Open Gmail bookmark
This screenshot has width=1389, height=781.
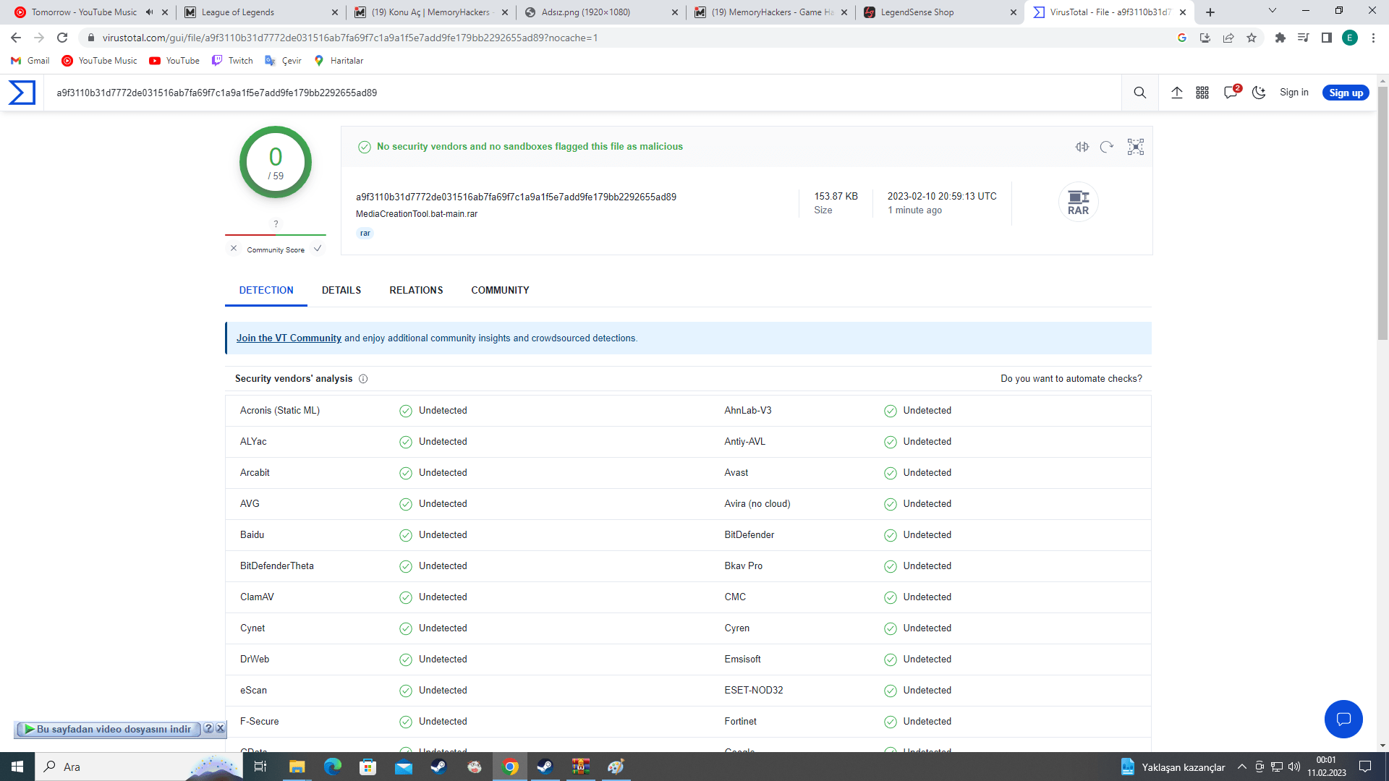pyautogui.click(x=30, y=61)
